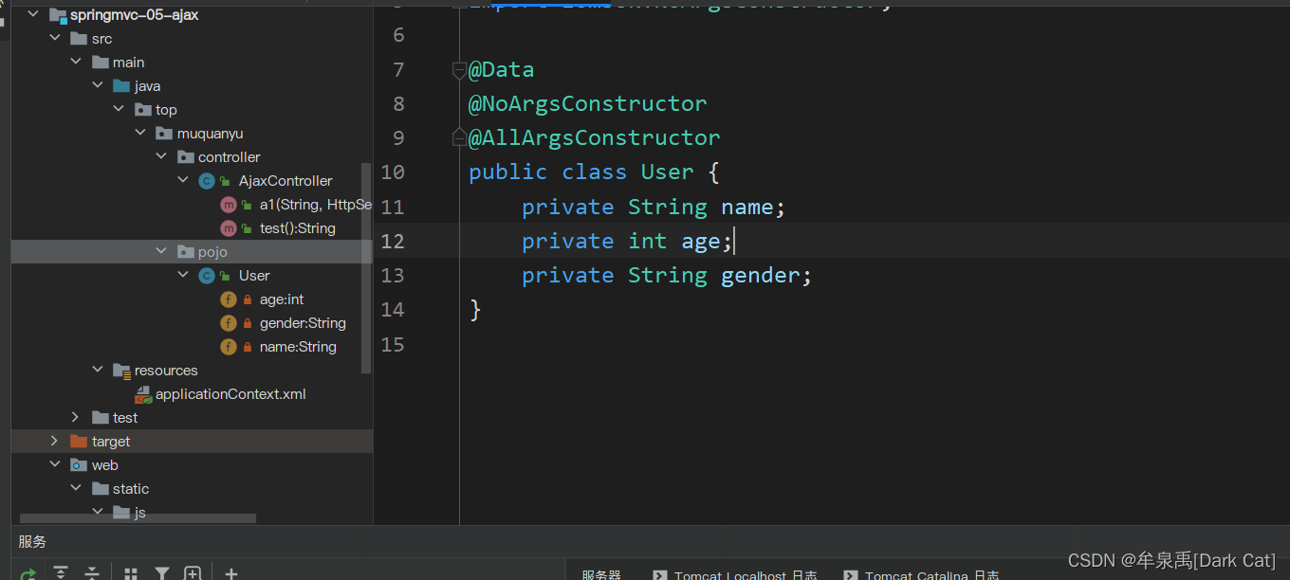Collapse the top package arrow

[x=119, y=109]
